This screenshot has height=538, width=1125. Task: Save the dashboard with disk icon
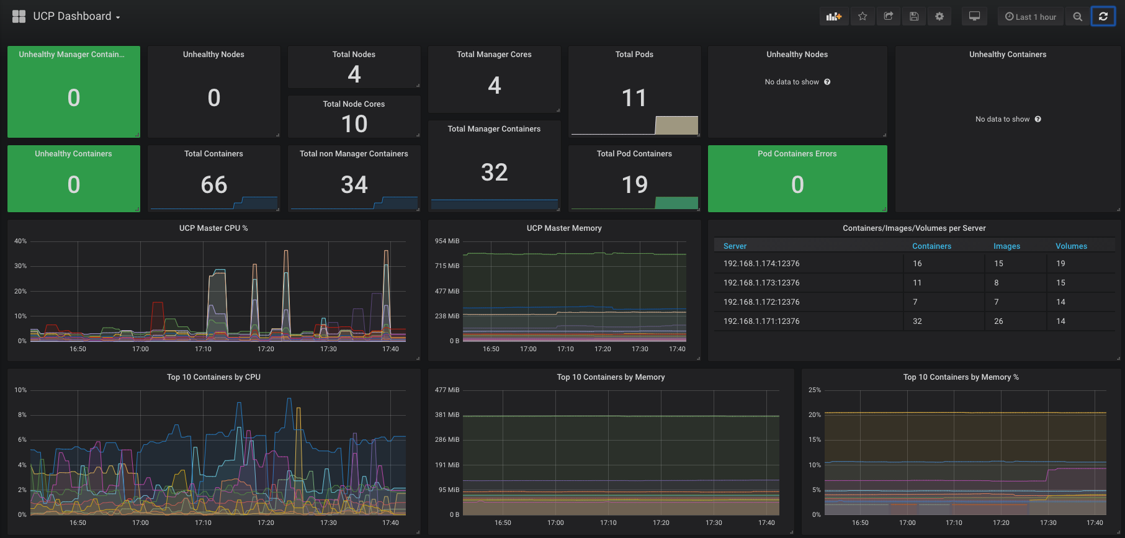[x=914, y=17]
